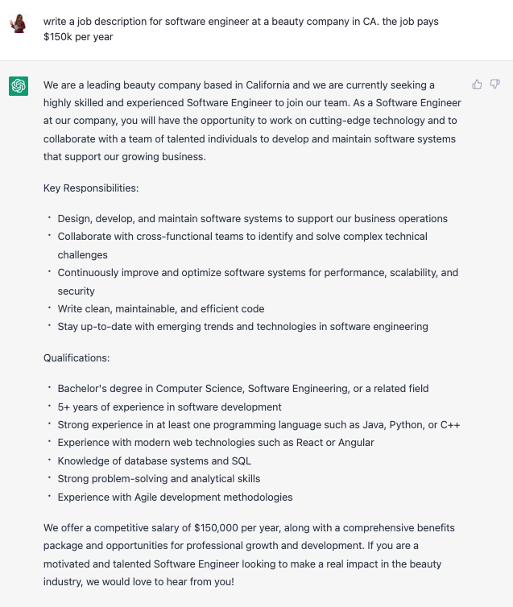Click the Key Responsibilities heading
513x607 pixels.
tap(91, 188)
